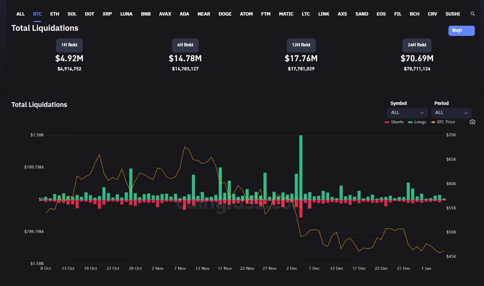Open the LUNA coin tab
The height and width of the screenshot is (286, 484).
click(x=126, y=14)
